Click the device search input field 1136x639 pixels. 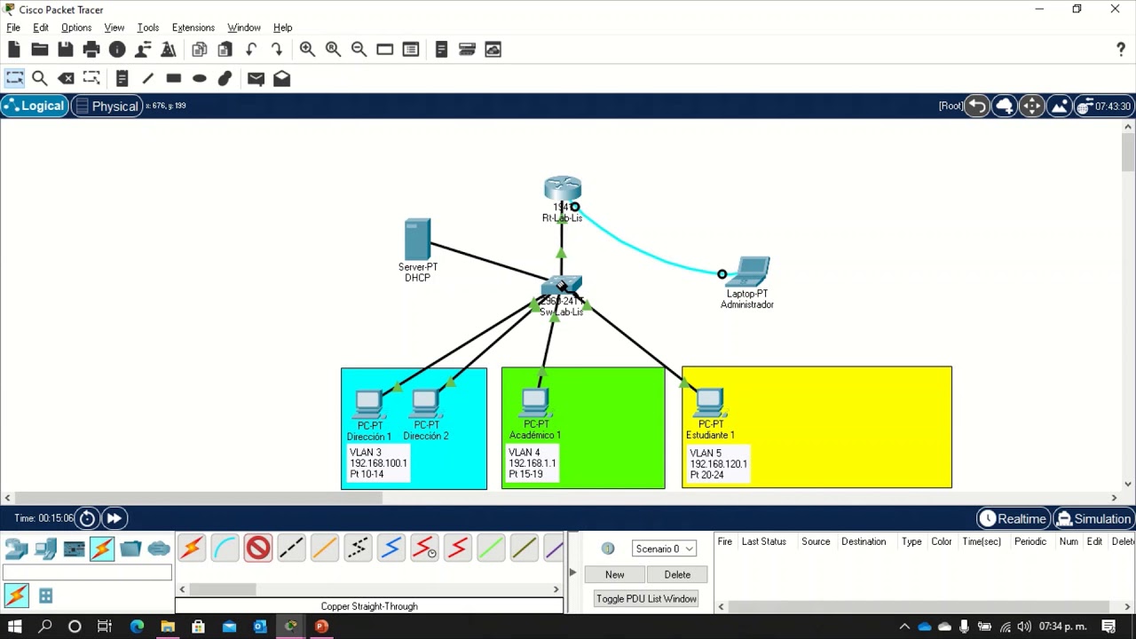tap(87, 573)
